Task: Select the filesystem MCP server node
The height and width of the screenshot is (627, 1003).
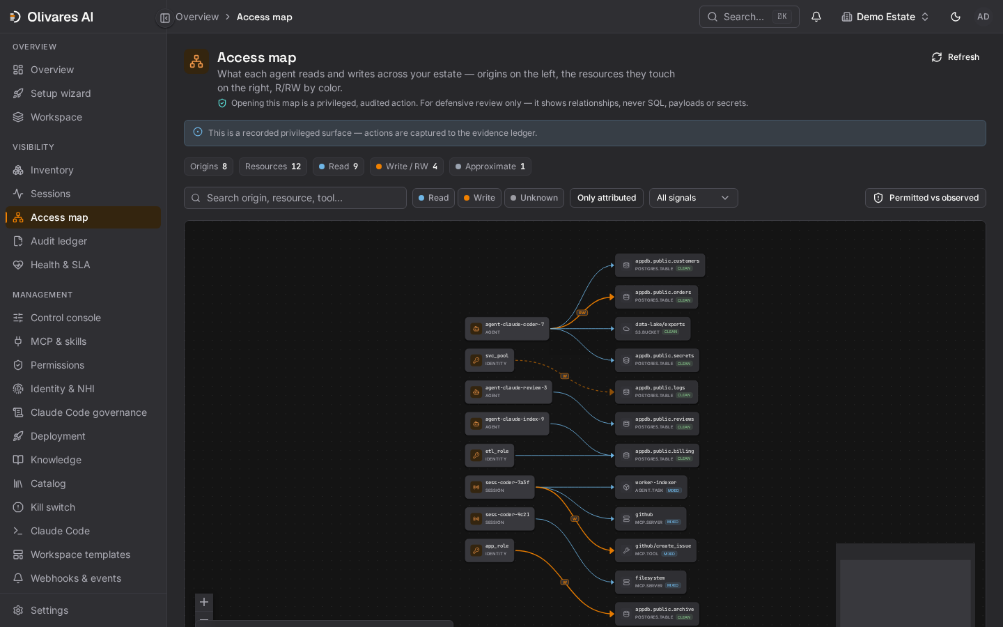Action: [x=651, y=582]
